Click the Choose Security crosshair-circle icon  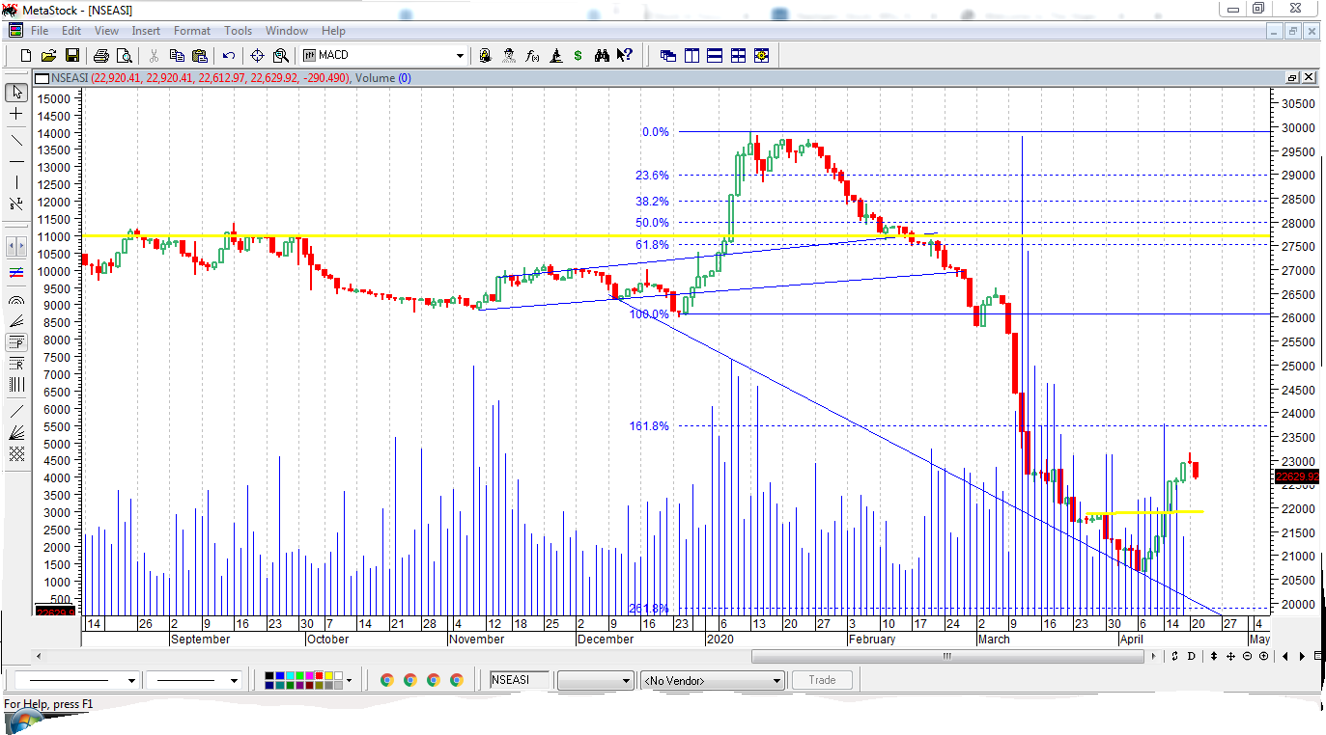[x=258, y=56]
